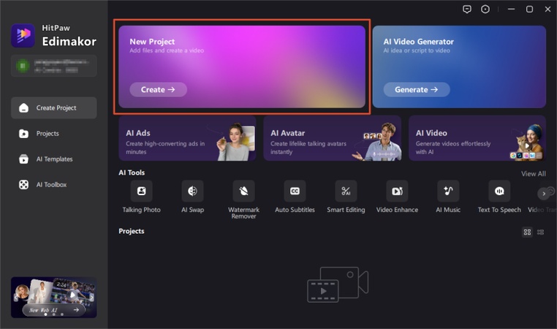This screenshot has width=557, height=329.
Task: Click View All AI tools link
Action: [533, 174]
